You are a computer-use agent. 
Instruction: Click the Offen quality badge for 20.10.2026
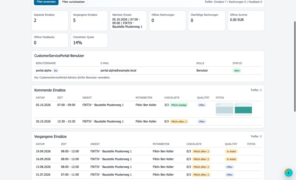click(202, 122)
